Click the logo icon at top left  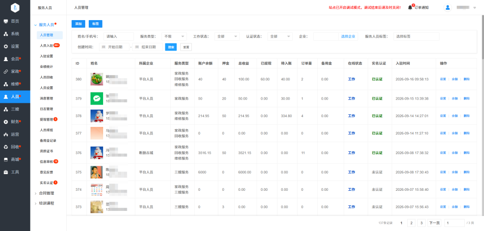point(15,8)
